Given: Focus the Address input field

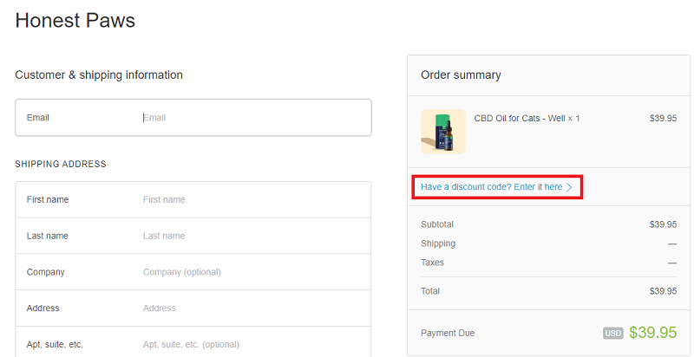Looking at the screenshot, I should tap(252, 308).
